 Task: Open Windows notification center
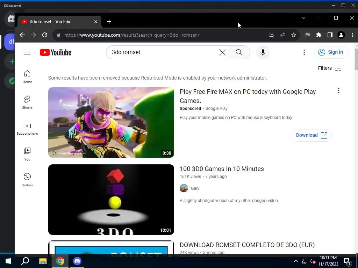(347, 261)
